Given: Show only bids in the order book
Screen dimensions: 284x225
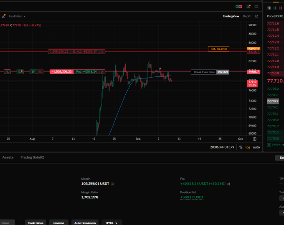Looking at the screenshot, I should (x=275, y=8).
